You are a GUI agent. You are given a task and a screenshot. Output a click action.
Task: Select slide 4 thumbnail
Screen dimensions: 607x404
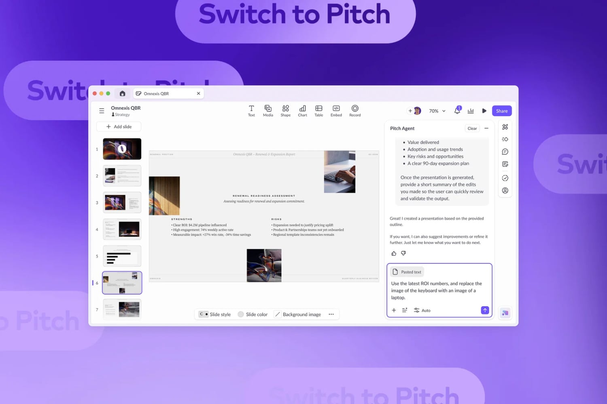point(122,229)
